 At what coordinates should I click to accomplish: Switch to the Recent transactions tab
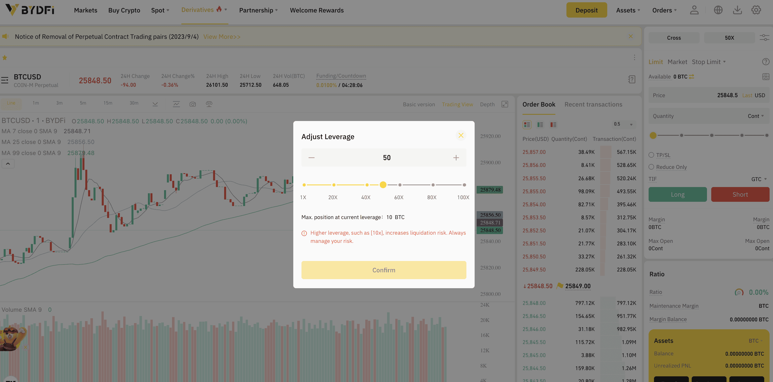click(x=593, y=105)
